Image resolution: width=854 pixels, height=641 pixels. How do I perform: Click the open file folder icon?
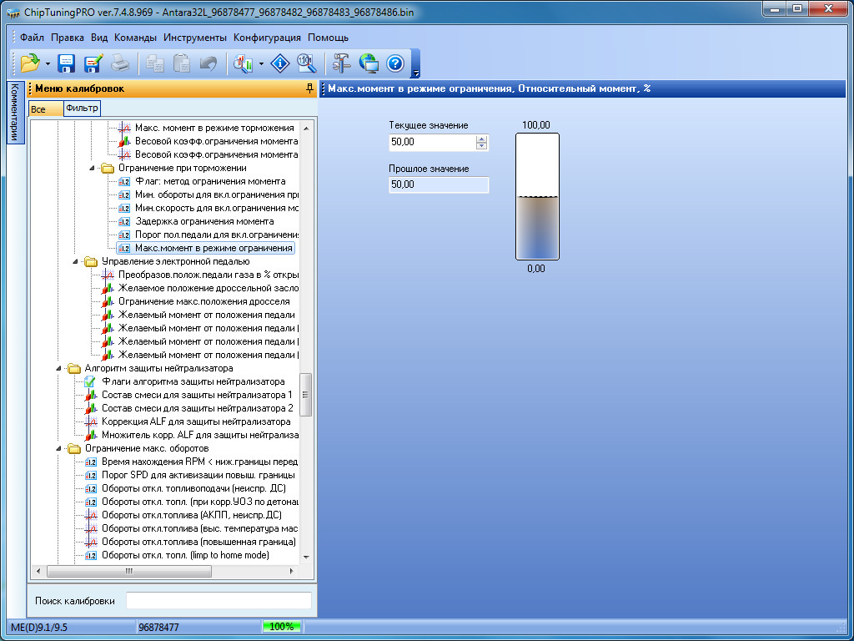coord(30,63)
